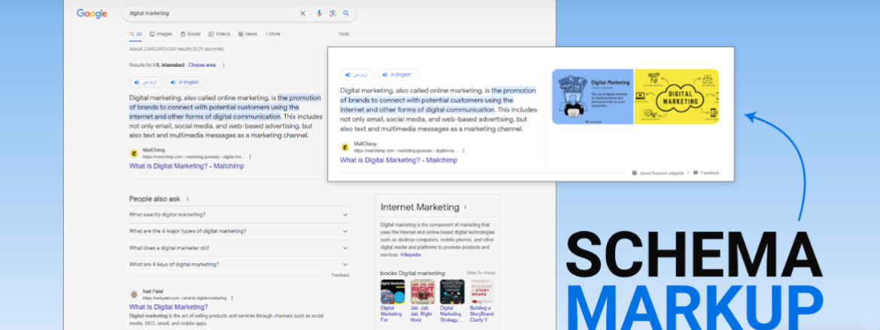
Task: Click the Neil Patel avatar icon
Action: pos(134,295)
